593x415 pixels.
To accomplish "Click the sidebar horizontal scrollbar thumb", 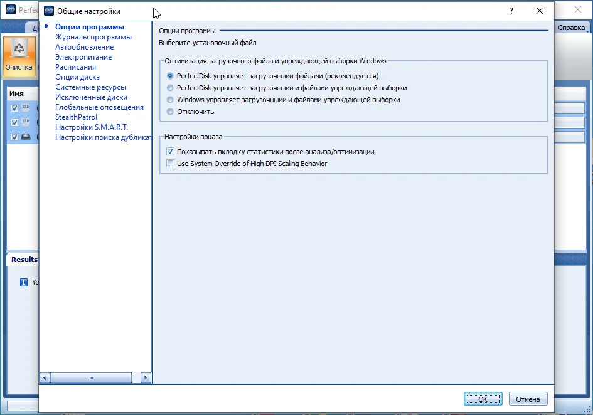I will [91, 377].
